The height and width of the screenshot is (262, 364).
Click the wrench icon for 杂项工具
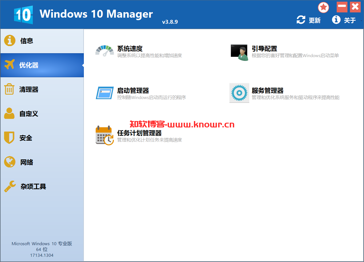coord(10,186)
